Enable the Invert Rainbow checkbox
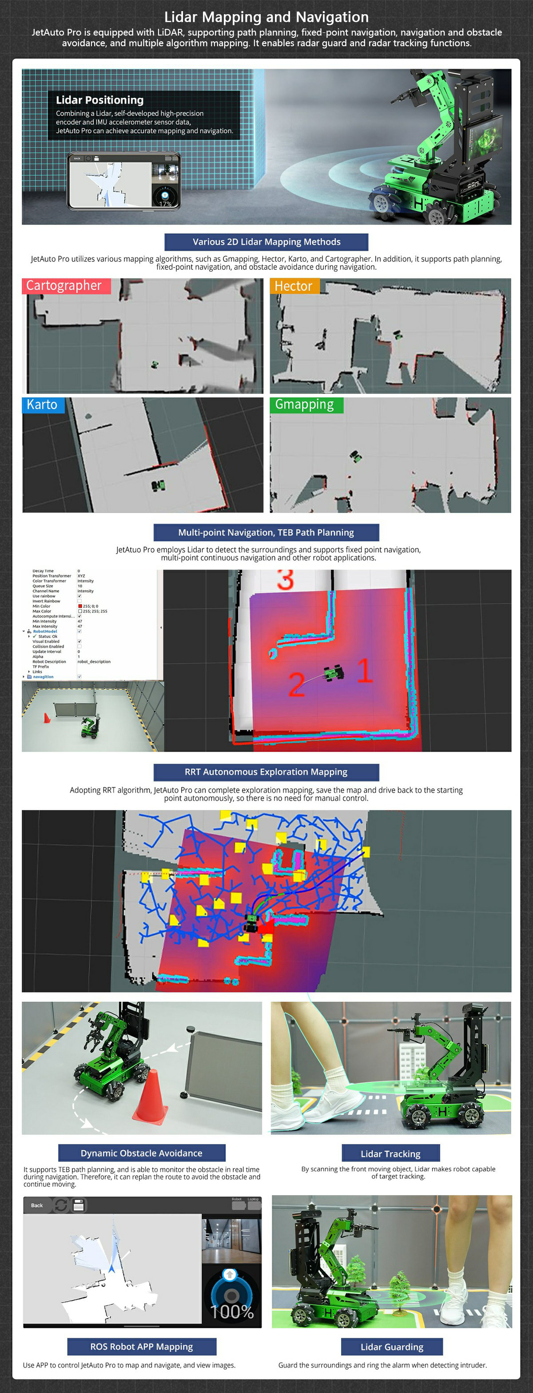 (80, 601)
